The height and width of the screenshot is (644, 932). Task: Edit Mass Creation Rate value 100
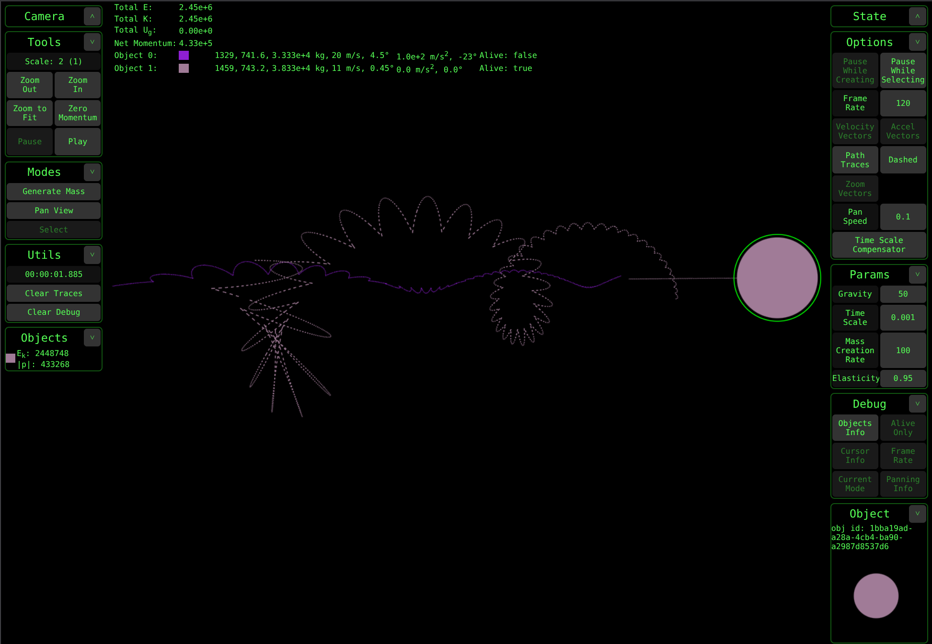(x=903, y=350)
